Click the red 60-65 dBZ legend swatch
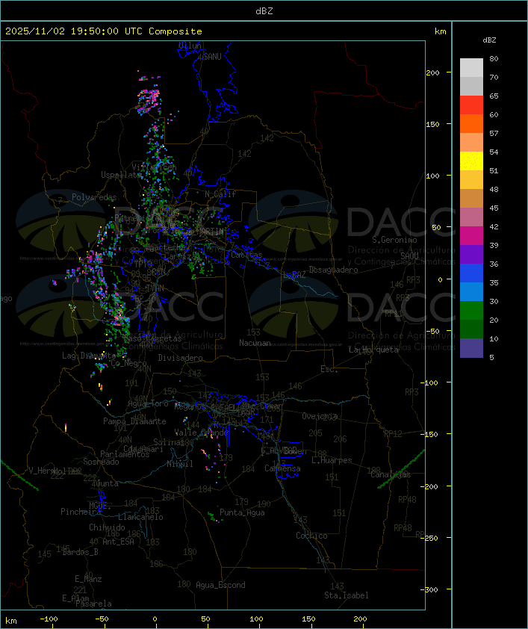The height and width of the screenshot is (629, 528). (x=471, y=105)
